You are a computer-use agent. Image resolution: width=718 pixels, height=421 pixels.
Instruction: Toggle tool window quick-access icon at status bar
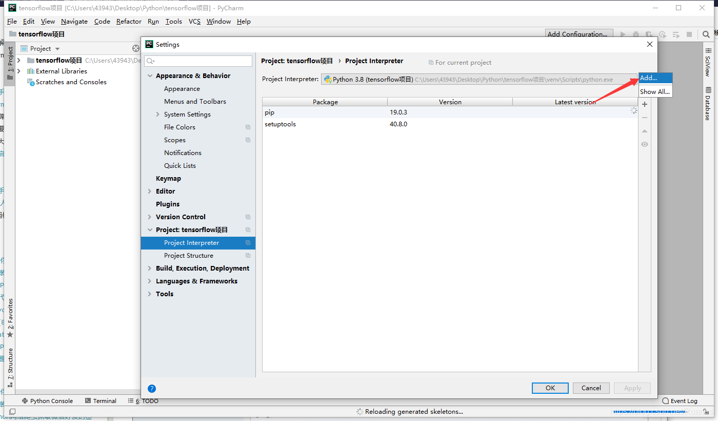click(12, 412)
